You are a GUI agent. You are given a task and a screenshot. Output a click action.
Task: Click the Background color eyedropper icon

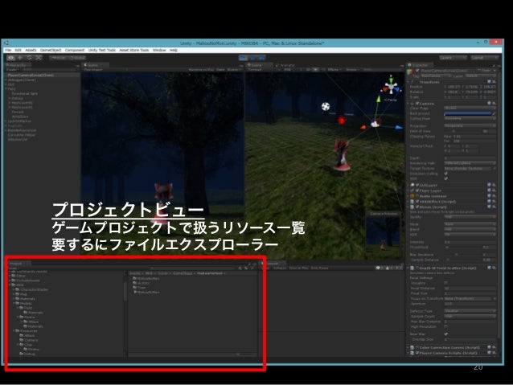pos(494,113)
